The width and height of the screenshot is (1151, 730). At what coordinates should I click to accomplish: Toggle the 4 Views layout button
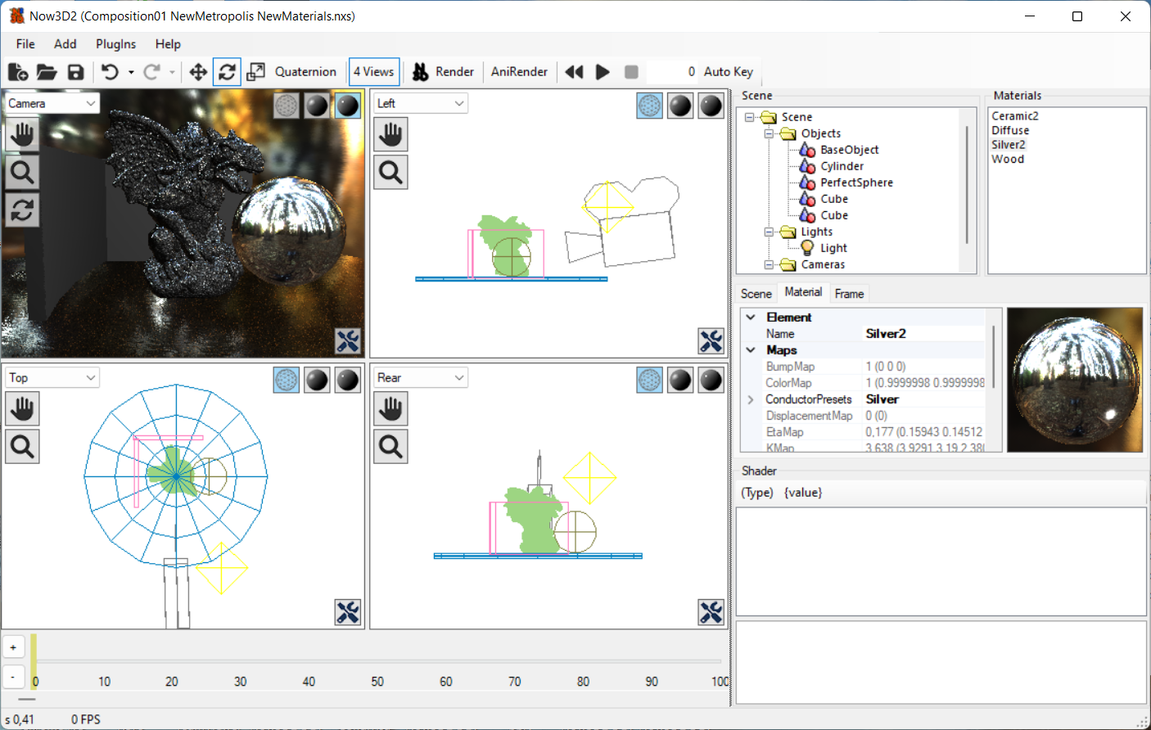point(374,72)
